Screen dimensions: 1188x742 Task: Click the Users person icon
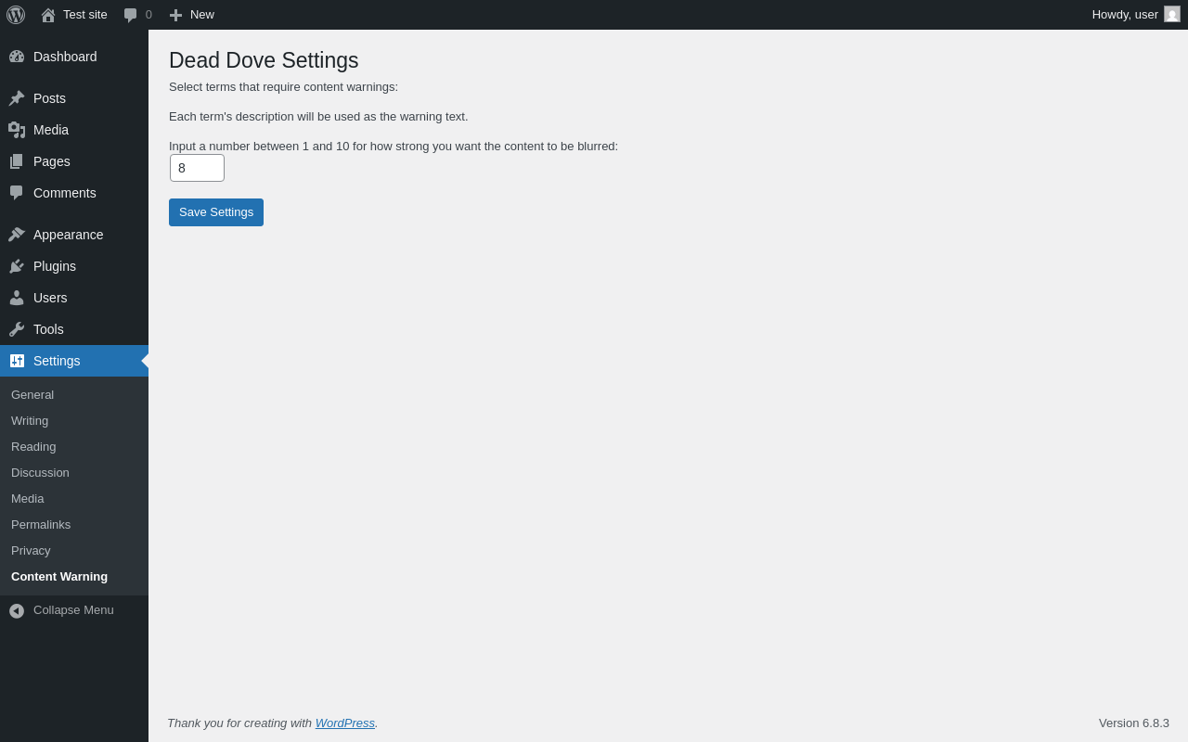17,298
